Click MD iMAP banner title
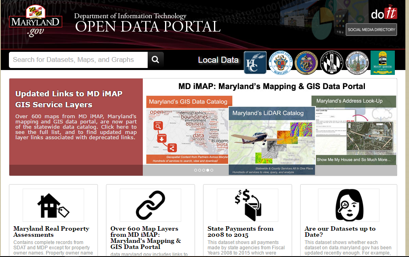409x257 pixels. tap(271, 86)
